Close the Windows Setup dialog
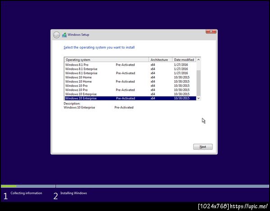 211,31
